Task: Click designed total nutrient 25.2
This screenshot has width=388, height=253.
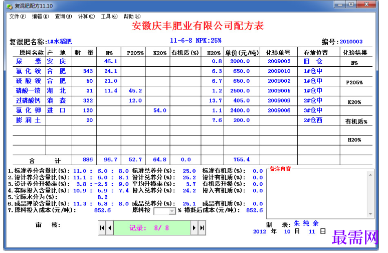Action: point(189,178)
